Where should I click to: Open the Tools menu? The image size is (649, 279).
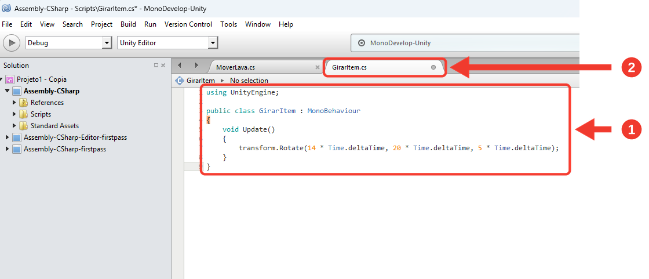[228, 24]
